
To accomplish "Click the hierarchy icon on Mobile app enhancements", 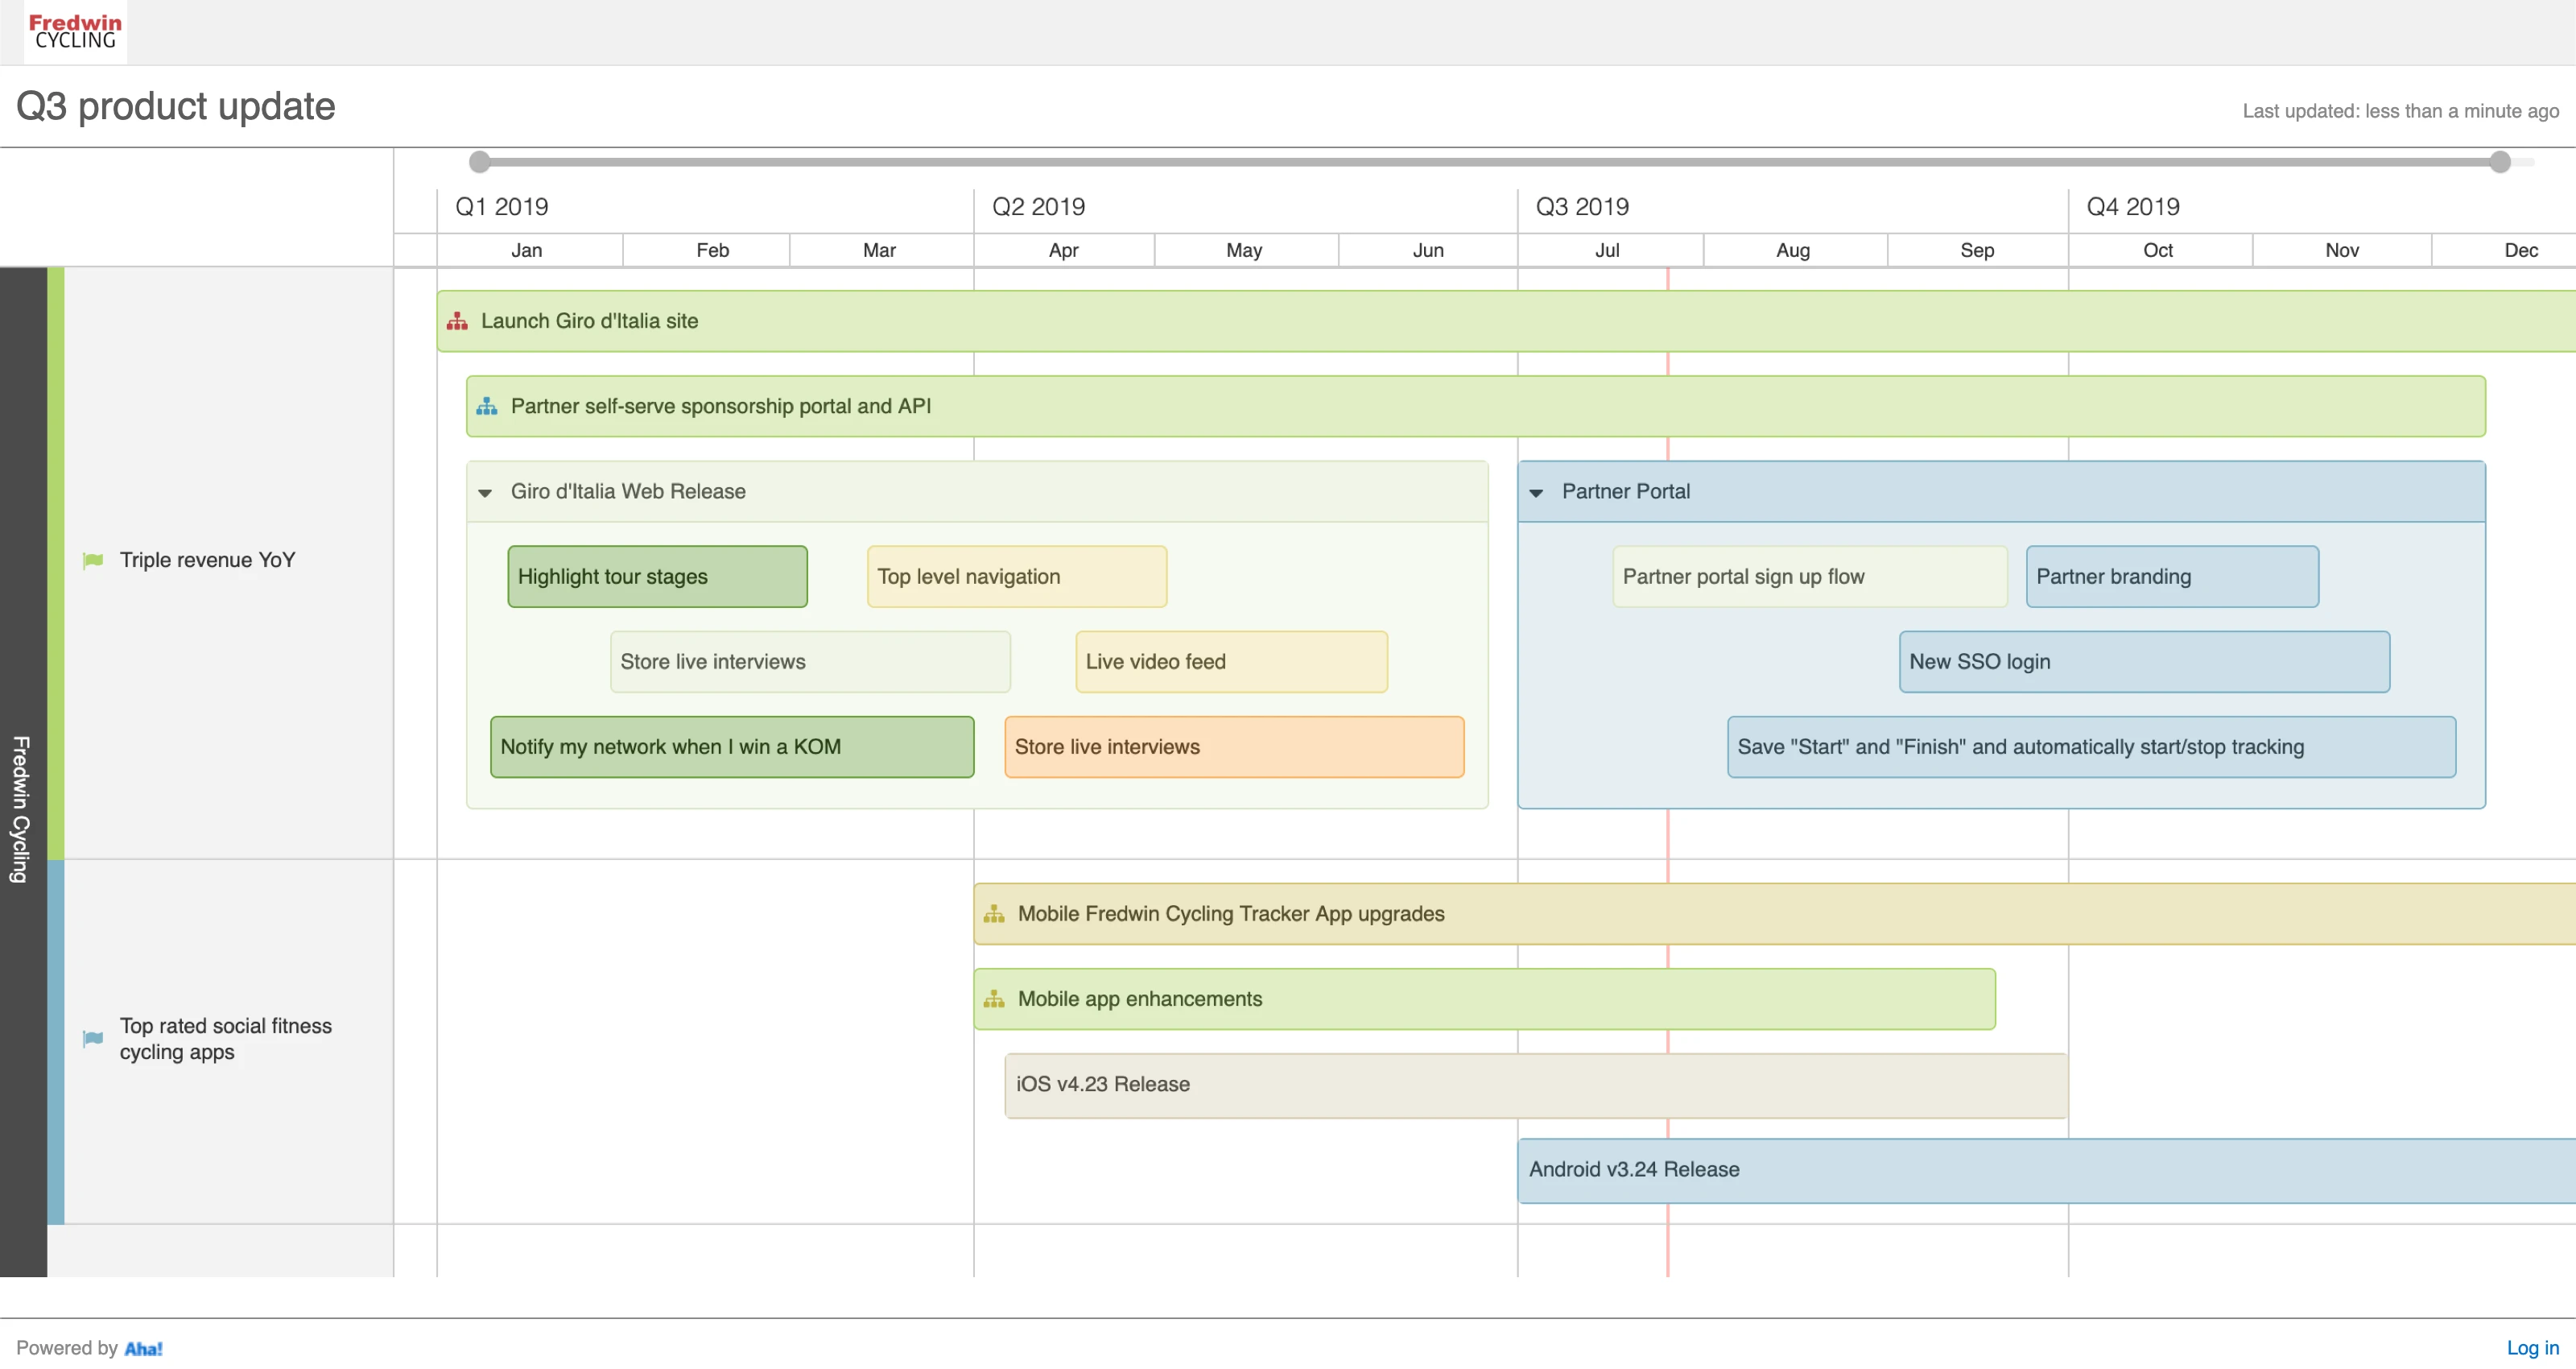I will tap(994, 999).
